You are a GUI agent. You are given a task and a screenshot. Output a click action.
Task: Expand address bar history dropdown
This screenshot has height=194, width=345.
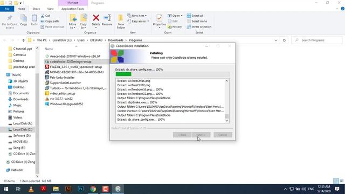pyautogui.click(x=275, y=40)
